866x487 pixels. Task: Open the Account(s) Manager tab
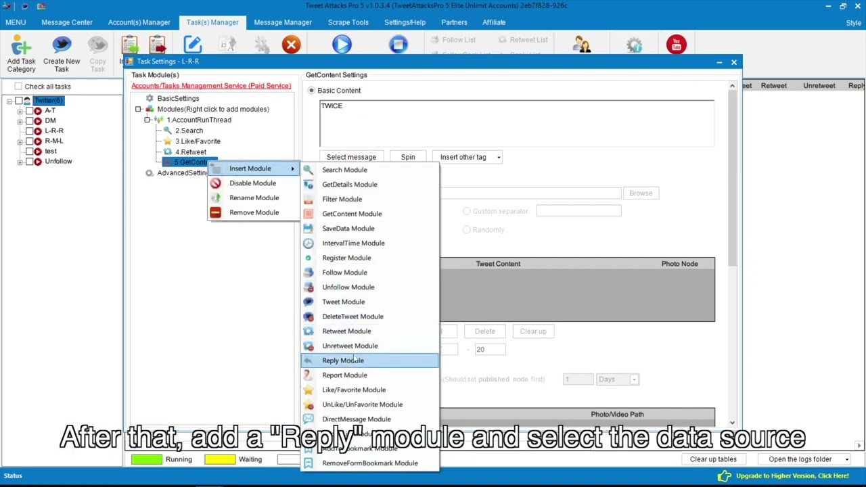pyautogui.click(x=139, y=22)
